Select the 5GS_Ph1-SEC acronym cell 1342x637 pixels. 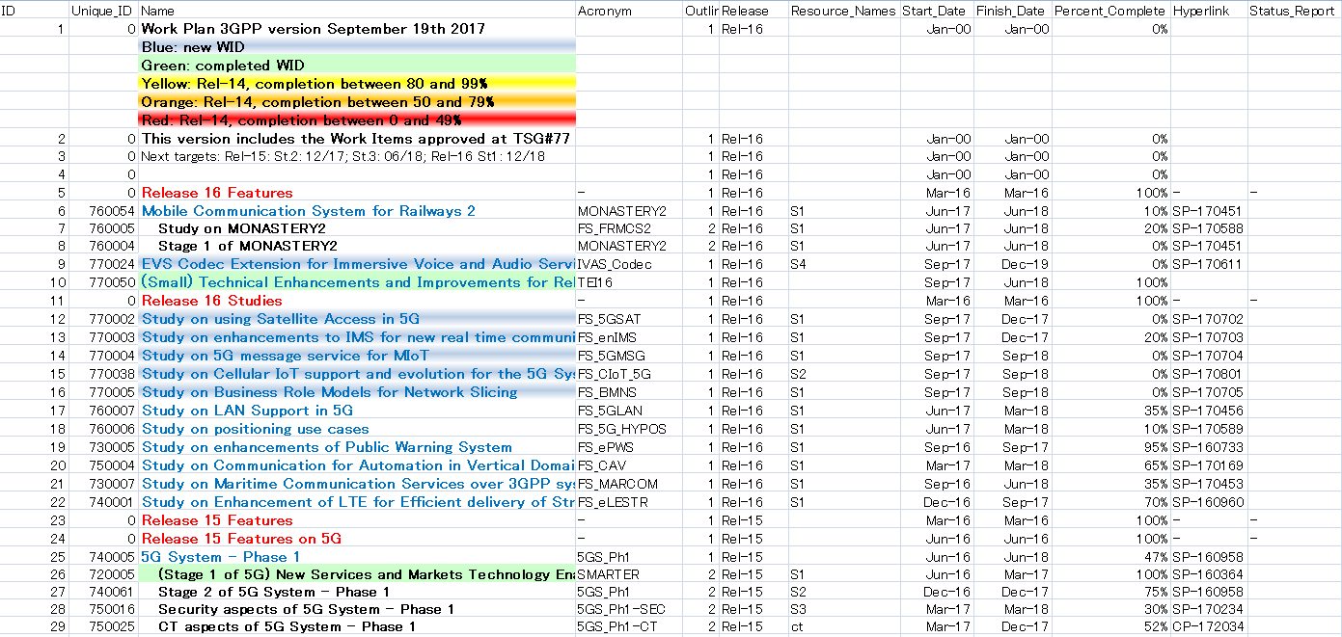click(x=629, y=609)
